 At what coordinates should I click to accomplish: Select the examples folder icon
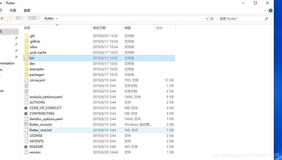(26, 69)
